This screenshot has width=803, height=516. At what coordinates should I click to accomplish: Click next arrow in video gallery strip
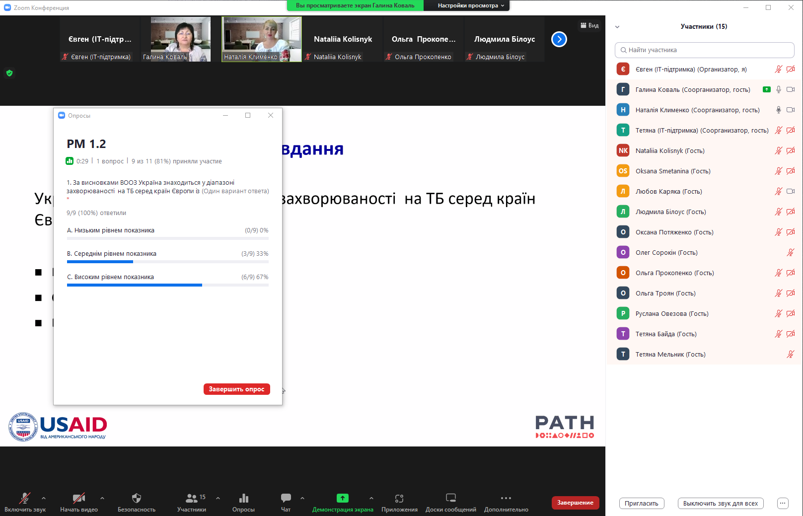(559, 39)
